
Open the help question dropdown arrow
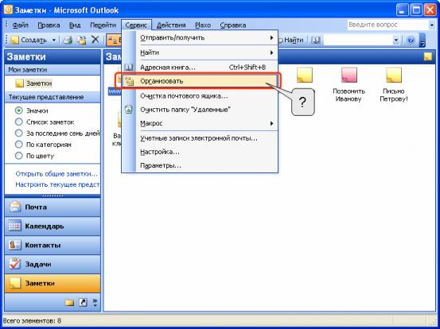click(432, 25)
